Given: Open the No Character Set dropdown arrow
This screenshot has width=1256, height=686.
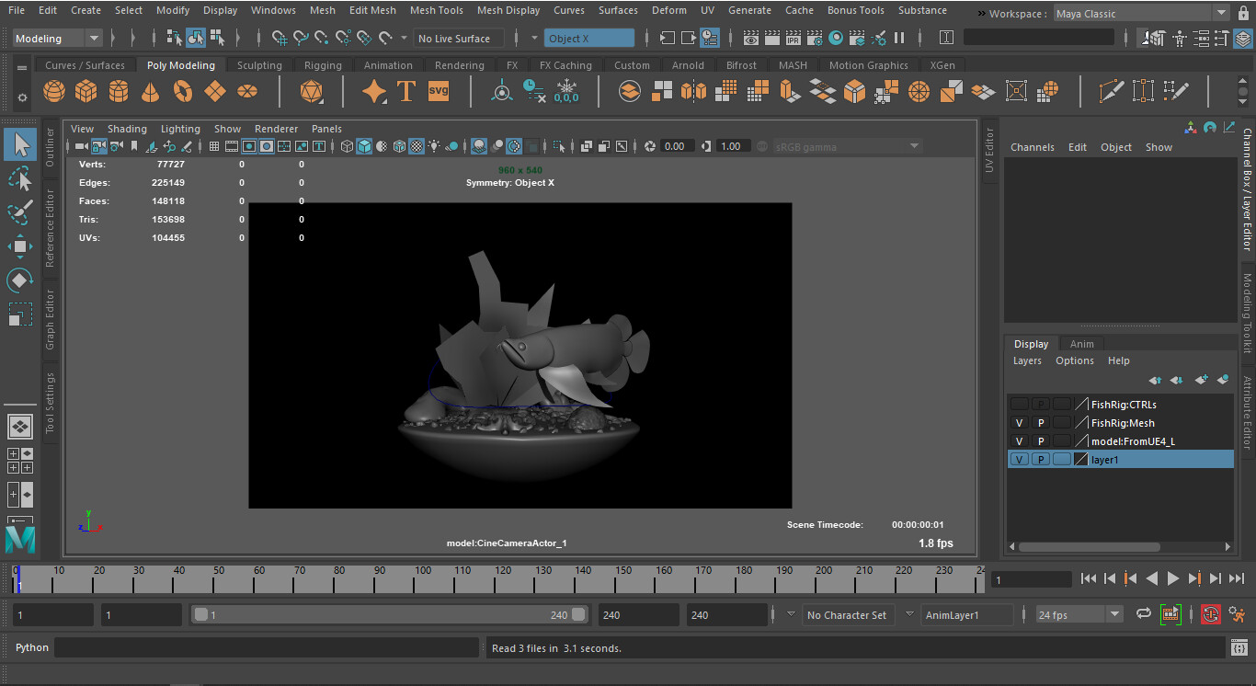Looking at the screenshot, I should click(792, 613).
